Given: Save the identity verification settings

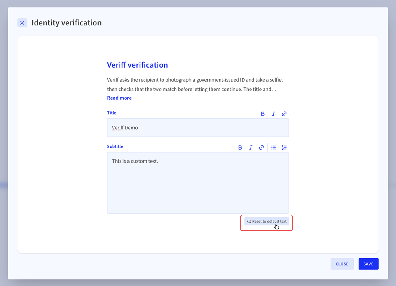Looking at the screenshot, I should [368, 264].
